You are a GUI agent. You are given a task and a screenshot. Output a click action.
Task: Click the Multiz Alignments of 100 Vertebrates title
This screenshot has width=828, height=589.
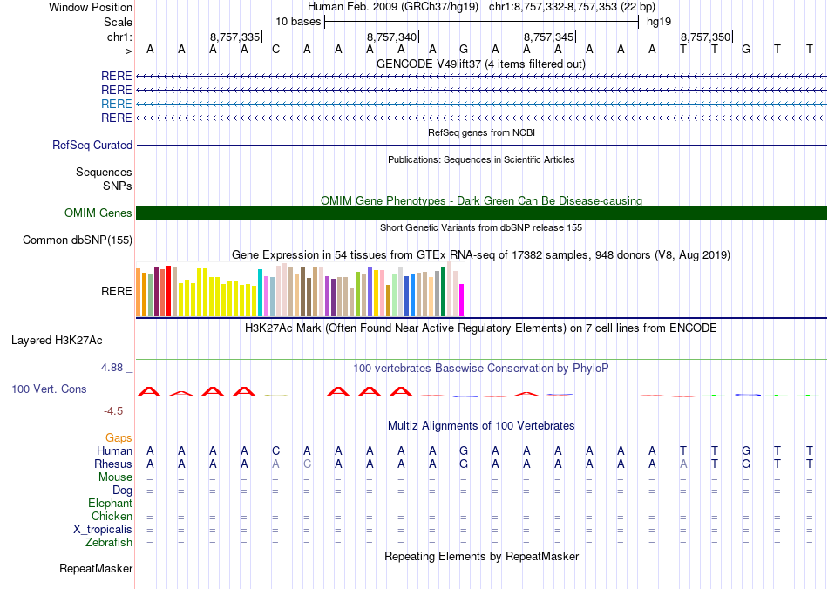click(481, 426)
